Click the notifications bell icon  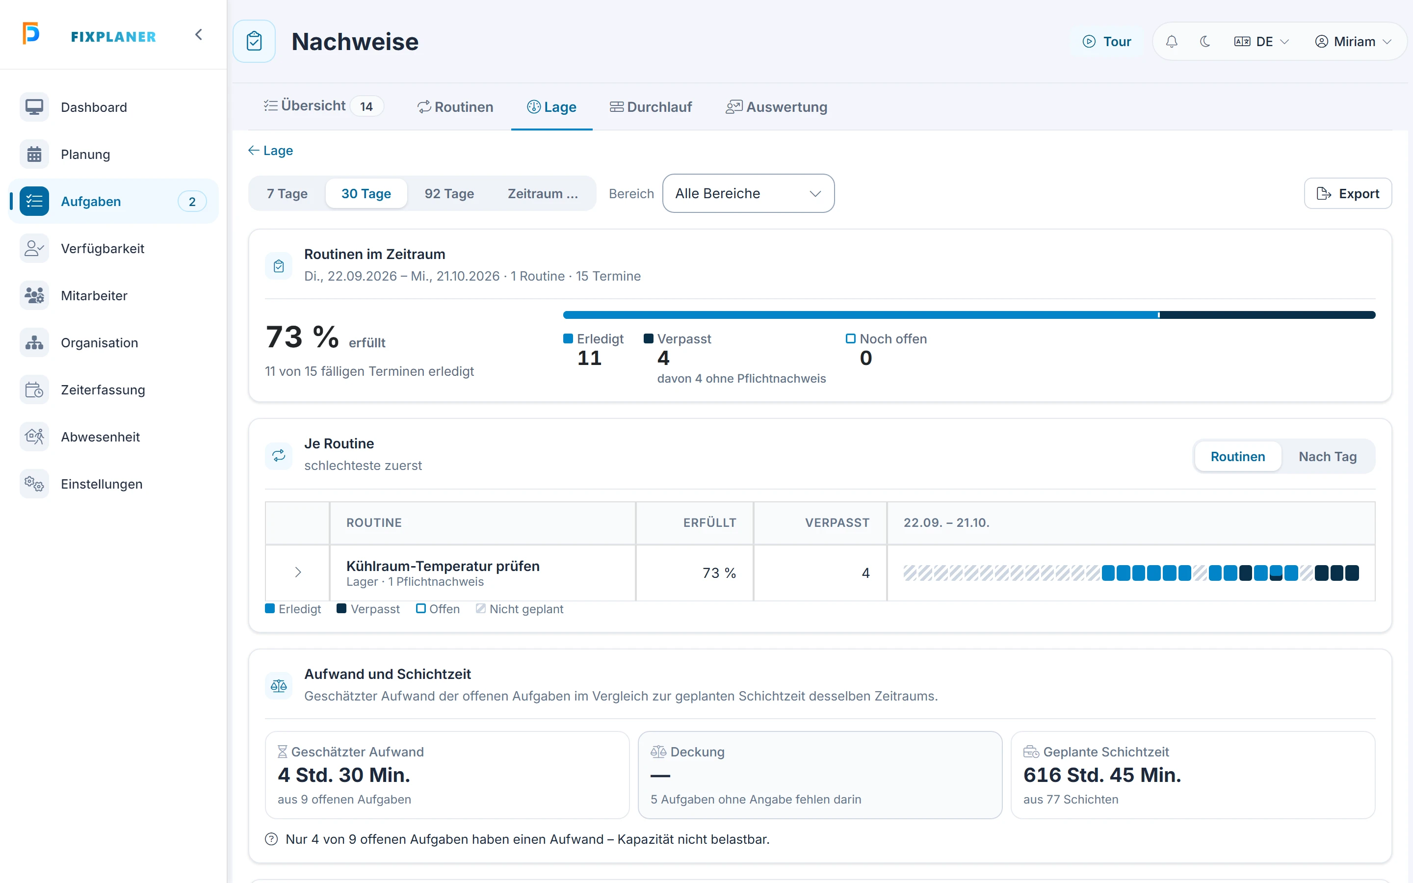(x=1171, y=42)
